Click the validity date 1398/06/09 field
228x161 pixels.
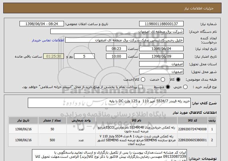coord(161,56)
